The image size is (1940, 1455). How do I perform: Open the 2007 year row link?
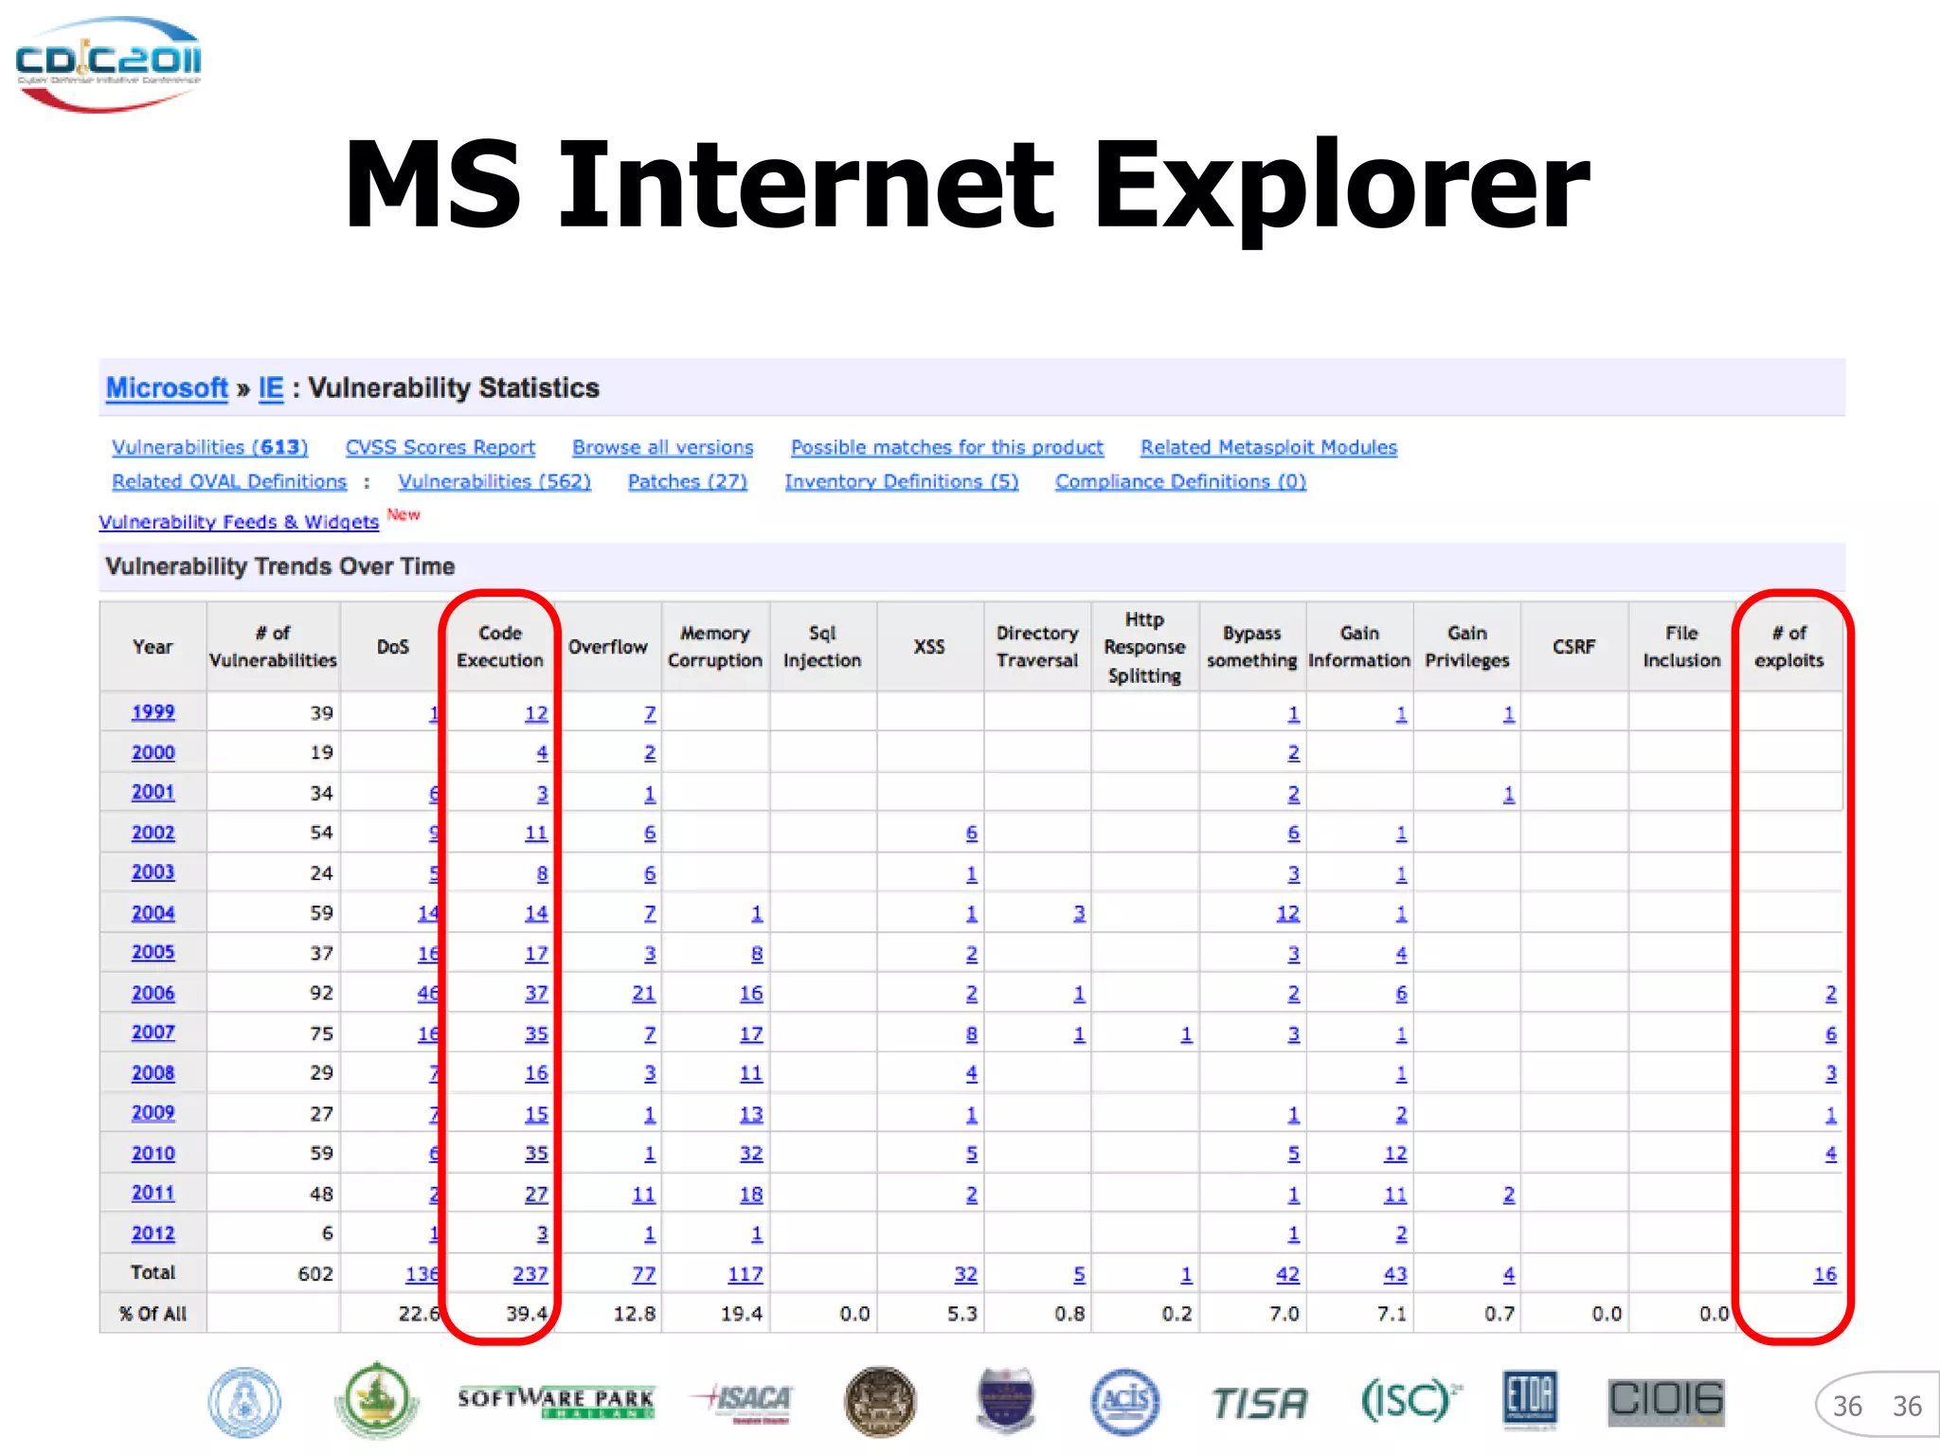(x=153, y=1033)
